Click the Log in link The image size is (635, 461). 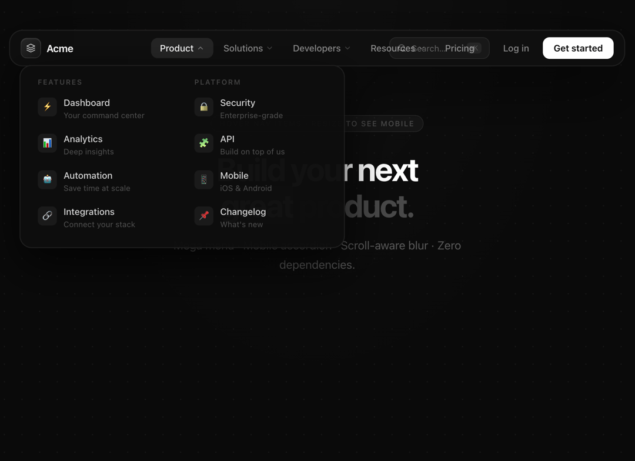click(x=516, y=48)
